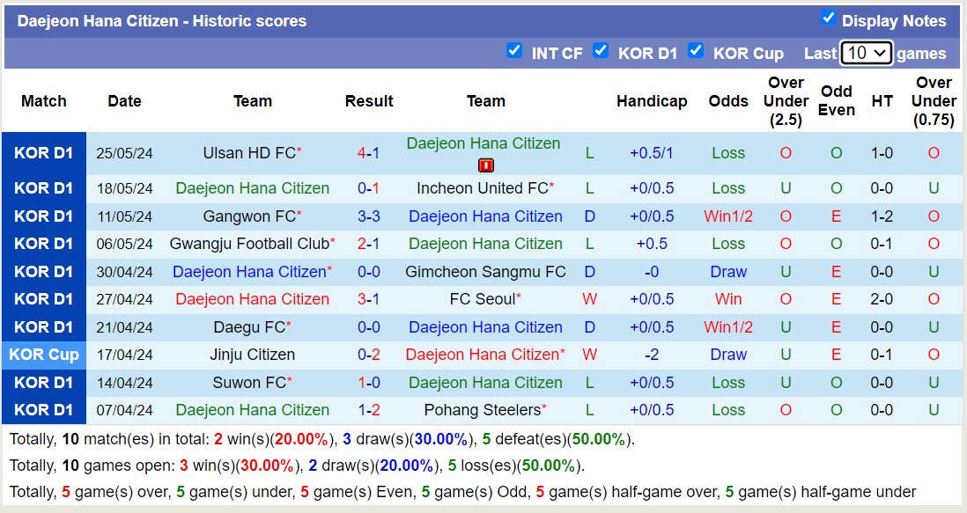Select the Daejeon Hana Citizen link versus Suwon FC
Image resolution: width=967 pixels, height=513 pixels.
click(485, 383)
